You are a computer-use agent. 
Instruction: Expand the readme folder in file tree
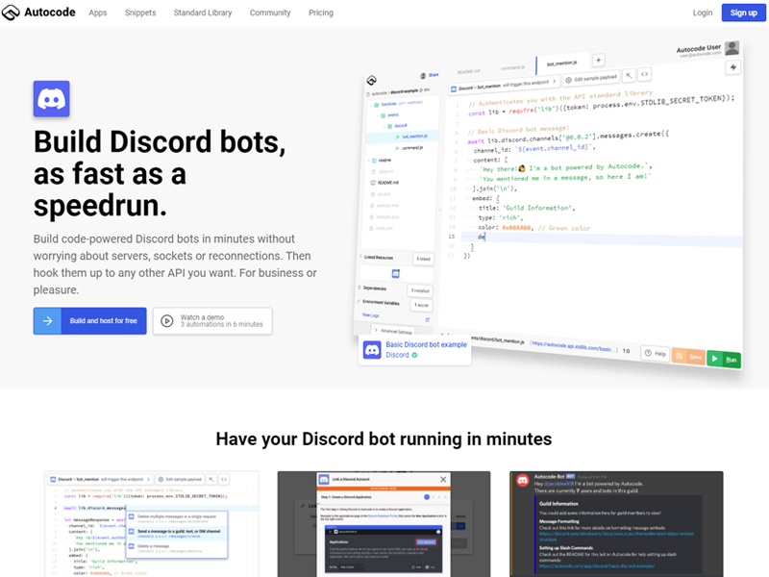coord(381,160)
